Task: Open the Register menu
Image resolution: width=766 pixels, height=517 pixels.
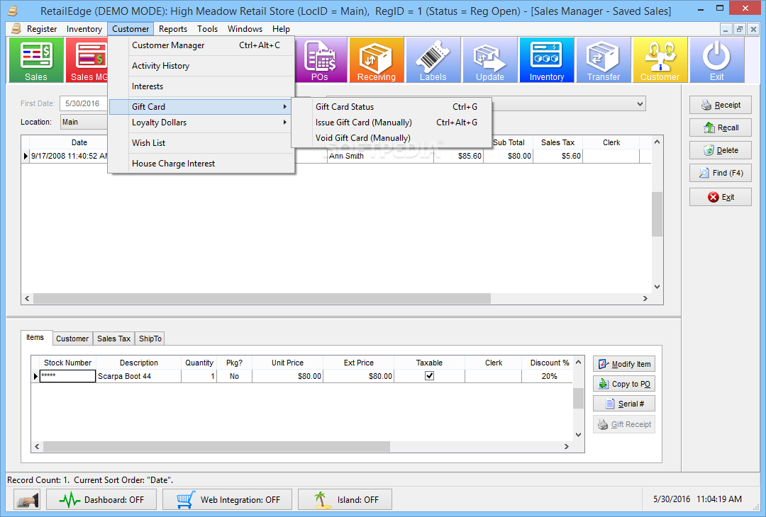Action: (x=42, y=29)
